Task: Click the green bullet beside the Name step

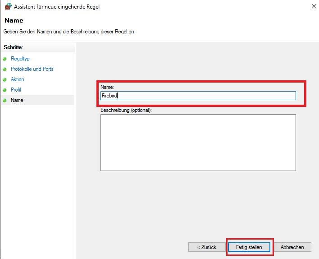Action: (x=5, y=101)
